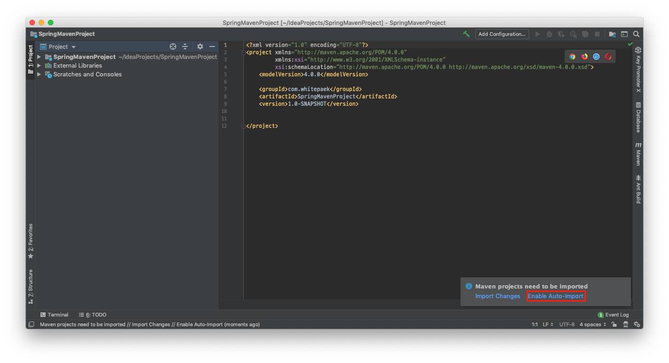Open the 2: Favorites side tab
The image size is (669, 363).
30,241
